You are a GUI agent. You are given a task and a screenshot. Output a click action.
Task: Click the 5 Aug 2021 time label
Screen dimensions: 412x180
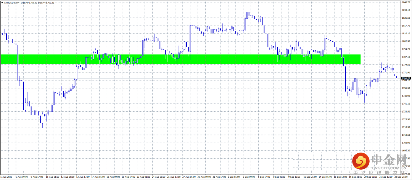click(x=5, y=178)
